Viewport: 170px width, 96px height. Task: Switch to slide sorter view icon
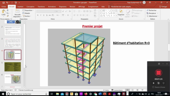tap(133, 90)
